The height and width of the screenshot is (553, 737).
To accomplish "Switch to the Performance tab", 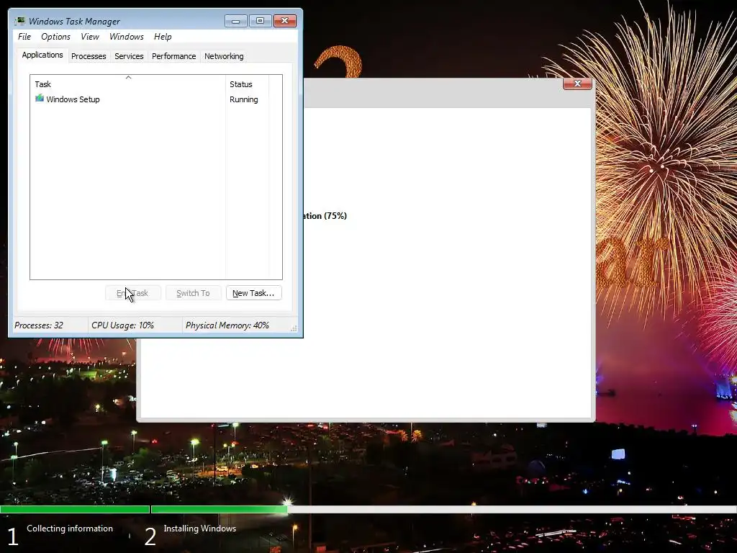I will click(x=174, y=56).
